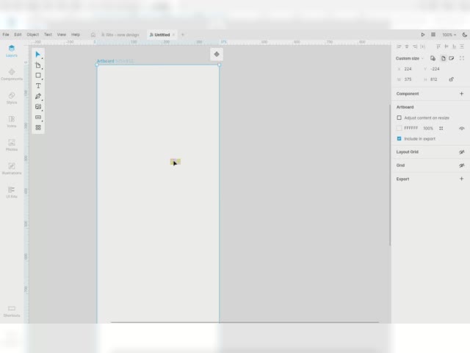The width and height of the screenshot is (470, 353).
Task: Show the Layout Grid
Action: (462, 152)
